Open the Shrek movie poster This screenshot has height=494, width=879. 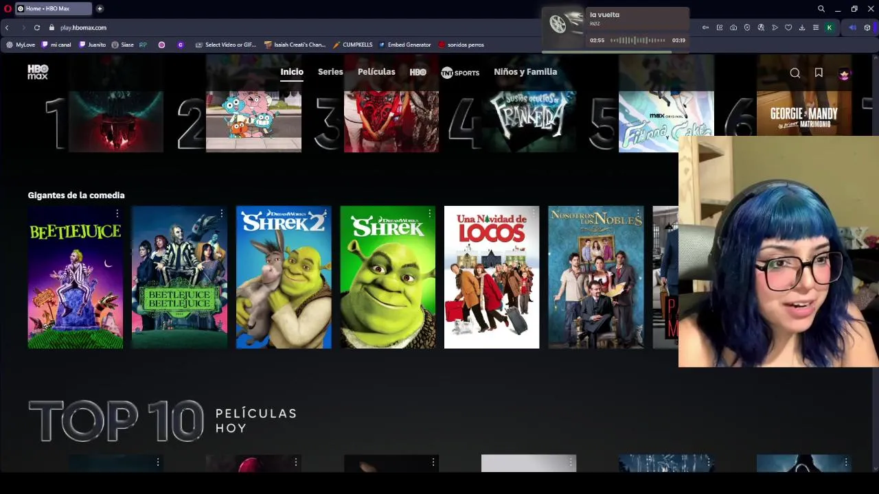click(x=388, y=277)
